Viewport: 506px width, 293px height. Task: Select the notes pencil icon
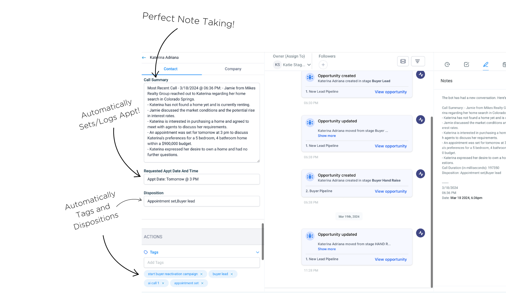click(x=486, y=64)
